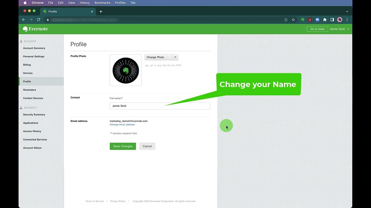Open Billing in sidebar

point(27,65)
